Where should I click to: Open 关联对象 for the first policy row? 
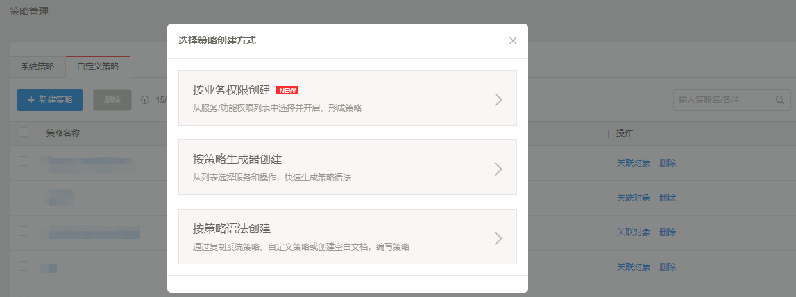pos(633,163)
